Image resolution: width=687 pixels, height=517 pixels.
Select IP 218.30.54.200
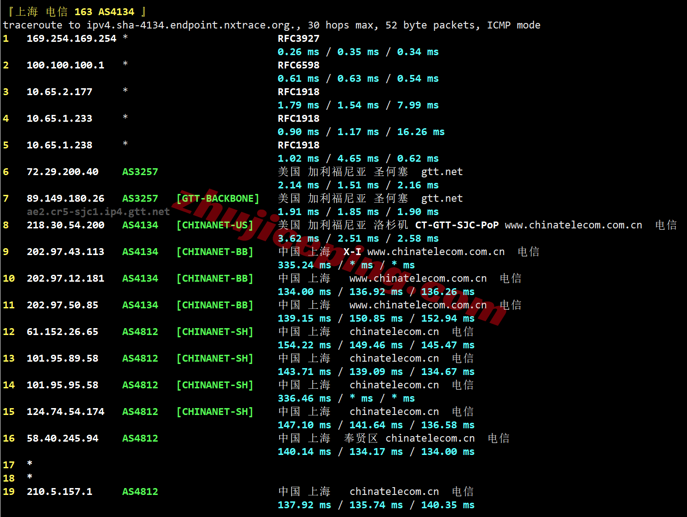click(x=65, y=225)
